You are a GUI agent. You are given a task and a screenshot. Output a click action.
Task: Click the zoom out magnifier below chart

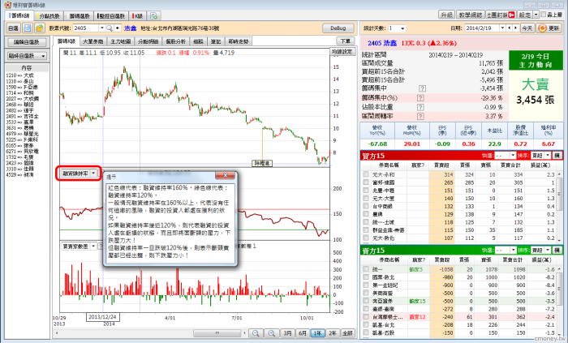(256, 333)
